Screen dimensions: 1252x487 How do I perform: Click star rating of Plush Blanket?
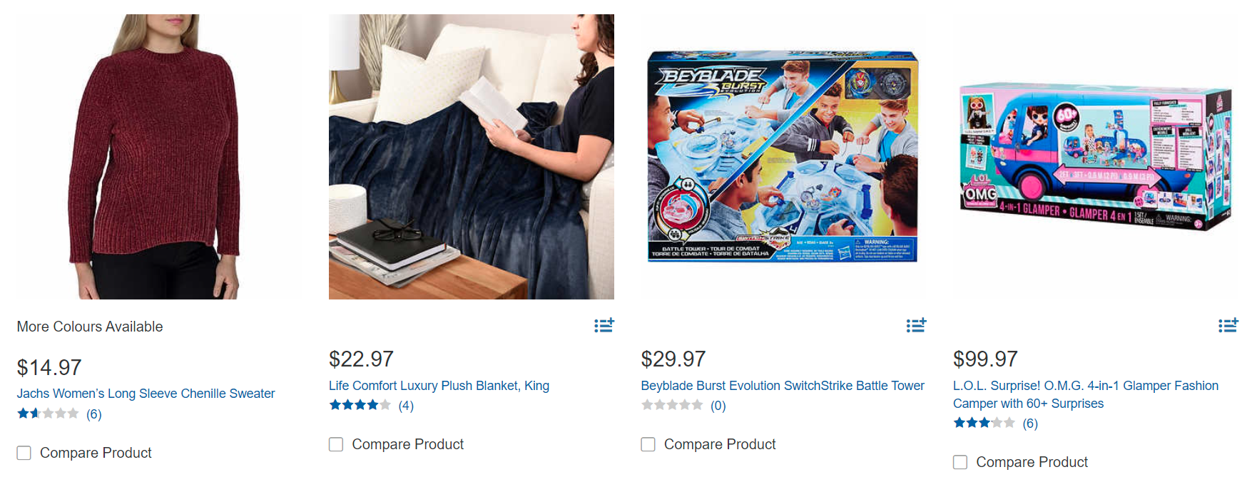click(x=360, y=405)
